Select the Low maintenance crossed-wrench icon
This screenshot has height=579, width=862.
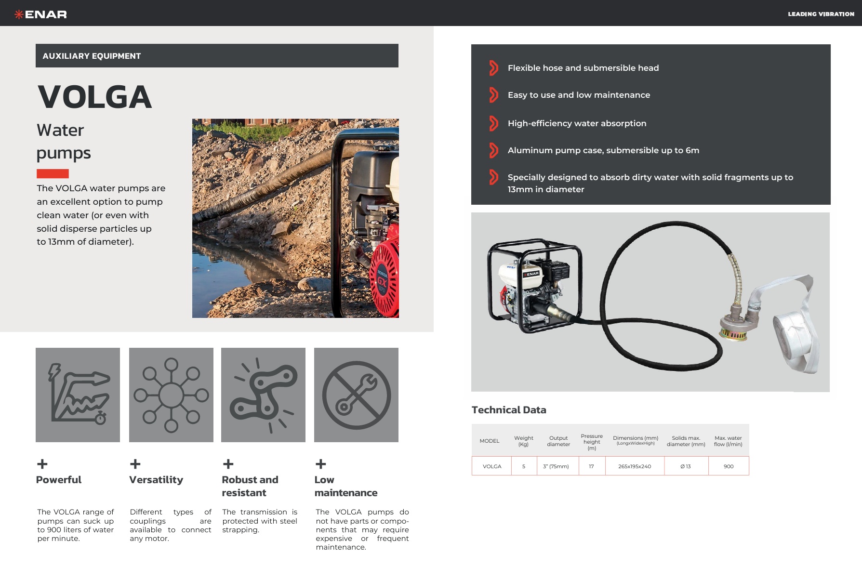356,395
